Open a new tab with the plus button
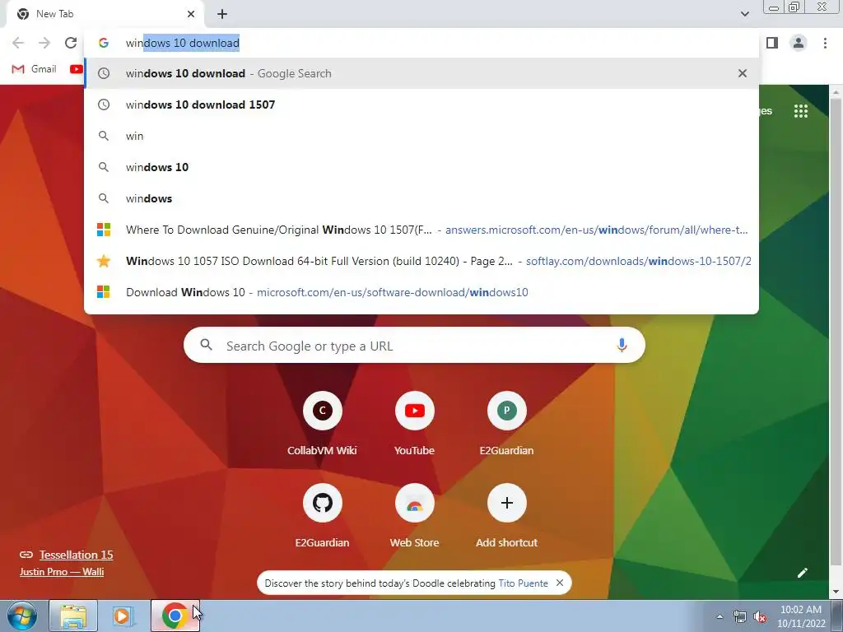The image size is (843, 632). point(222,14)
